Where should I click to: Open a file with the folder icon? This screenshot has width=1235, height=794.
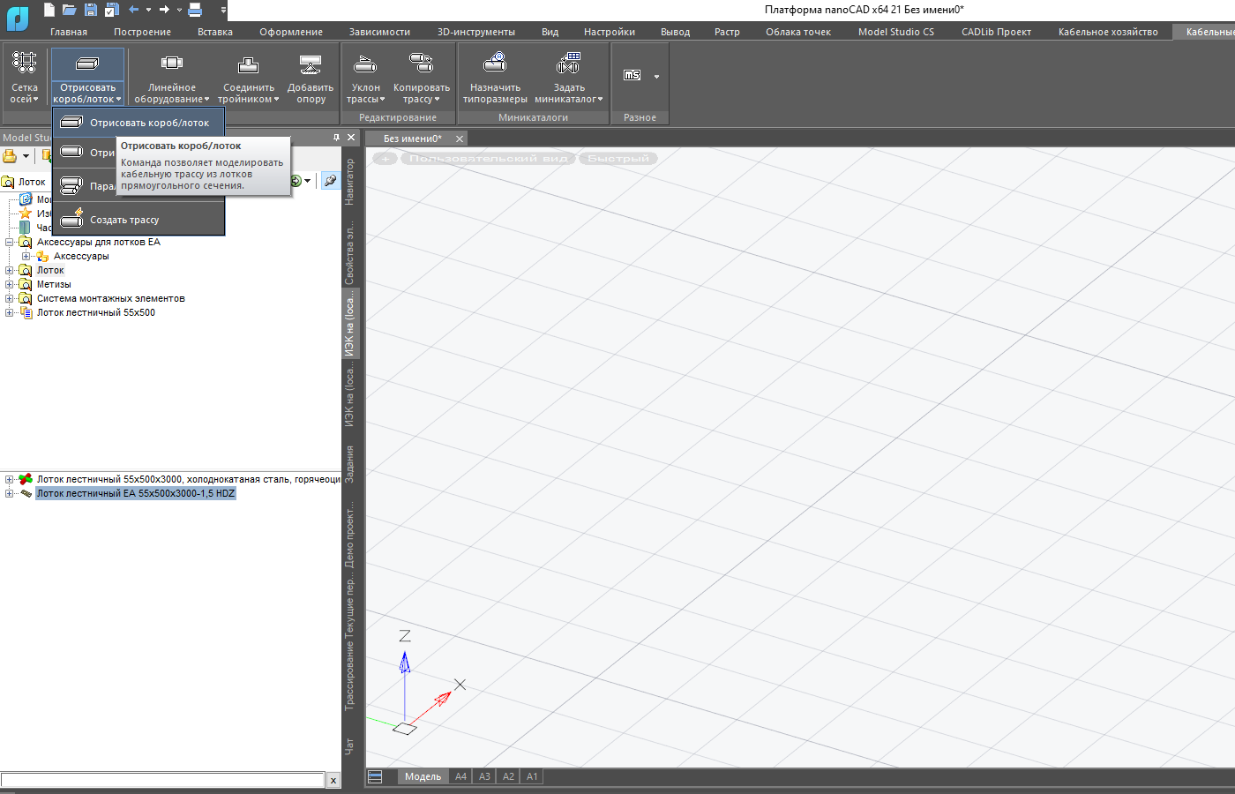(x=69, y=10)
